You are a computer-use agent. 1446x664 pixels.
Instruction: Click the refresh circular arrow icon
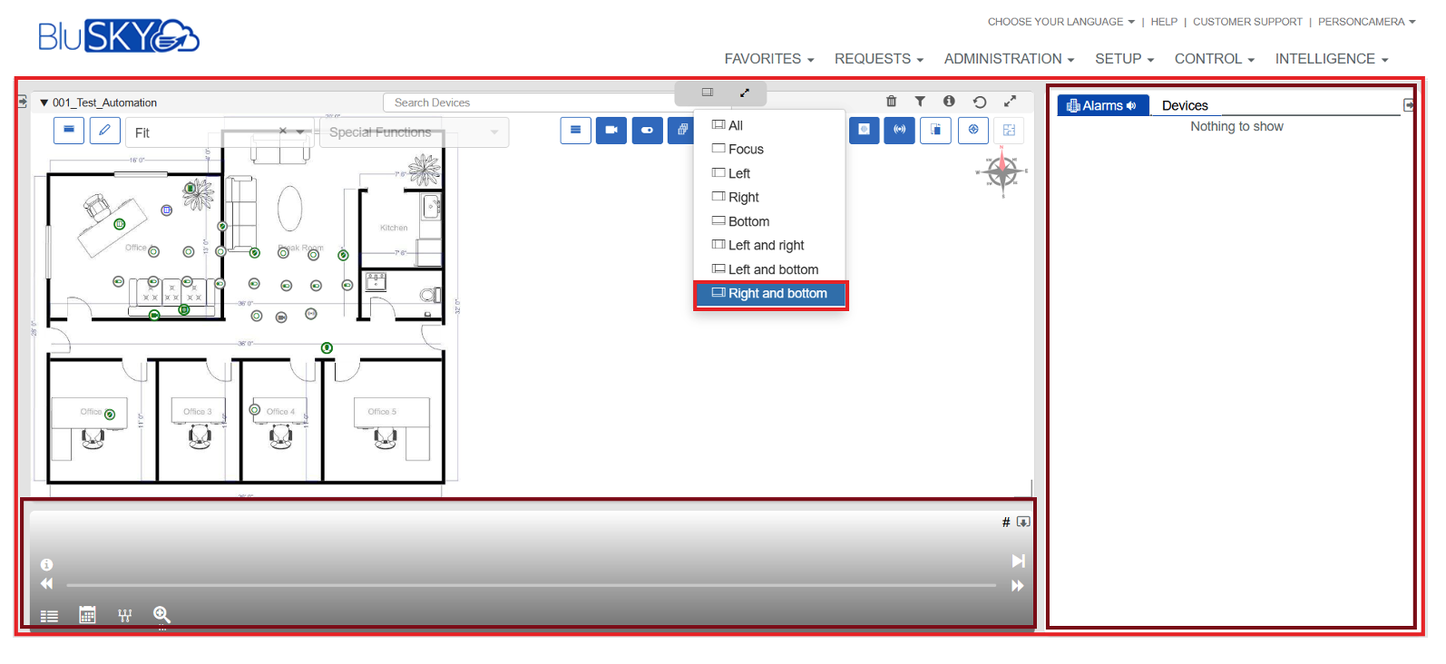click(980, 102)
